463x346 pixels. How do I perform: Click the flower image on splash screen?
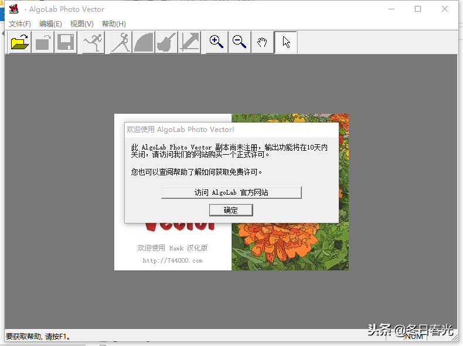point(290,247)
